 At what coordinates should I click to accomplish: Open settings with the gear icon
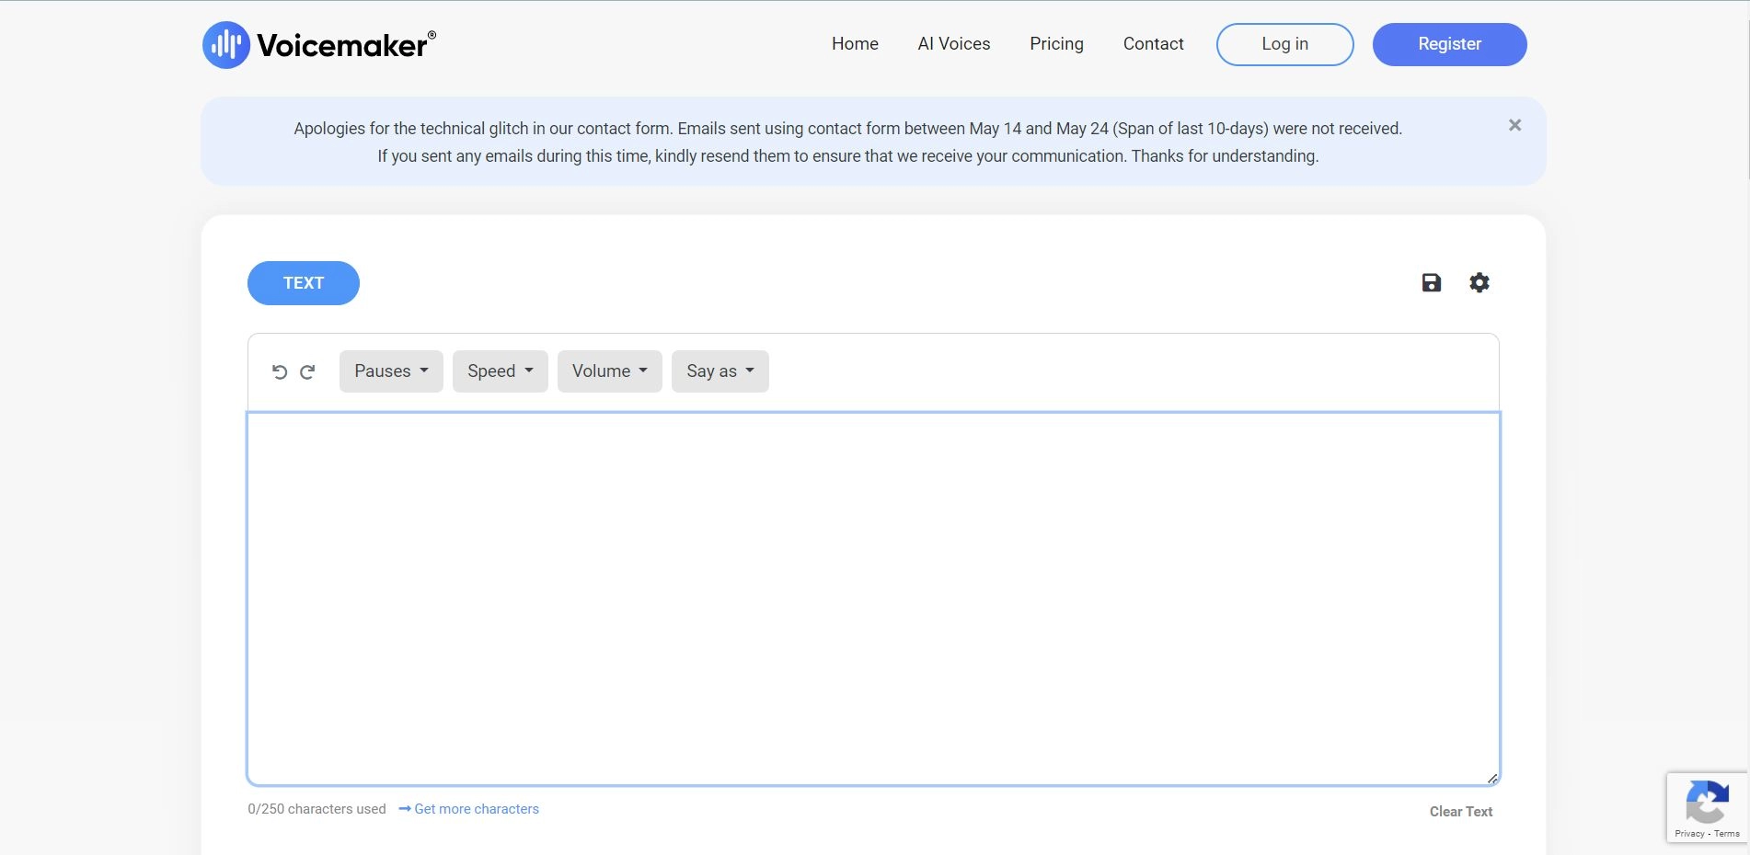tap(1479, 283)
